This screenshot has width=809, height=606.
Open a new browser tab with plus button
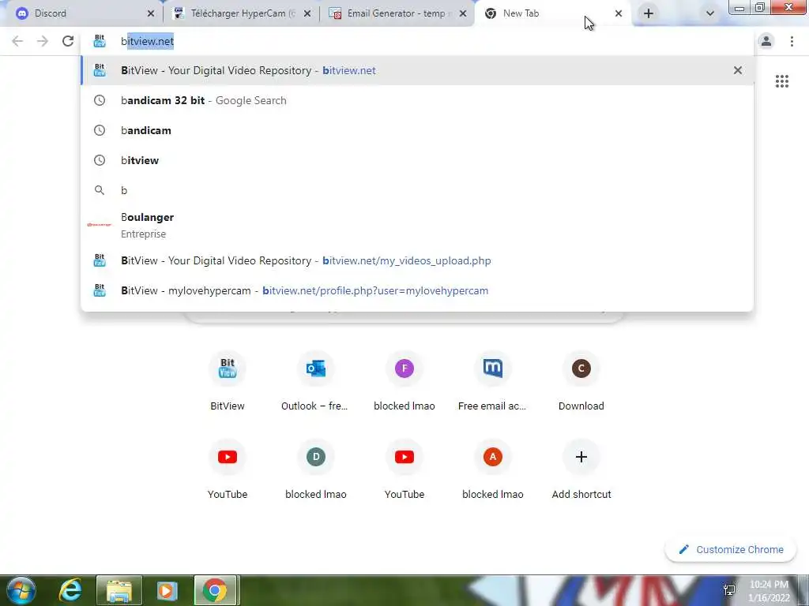click(x=649, y=14)
